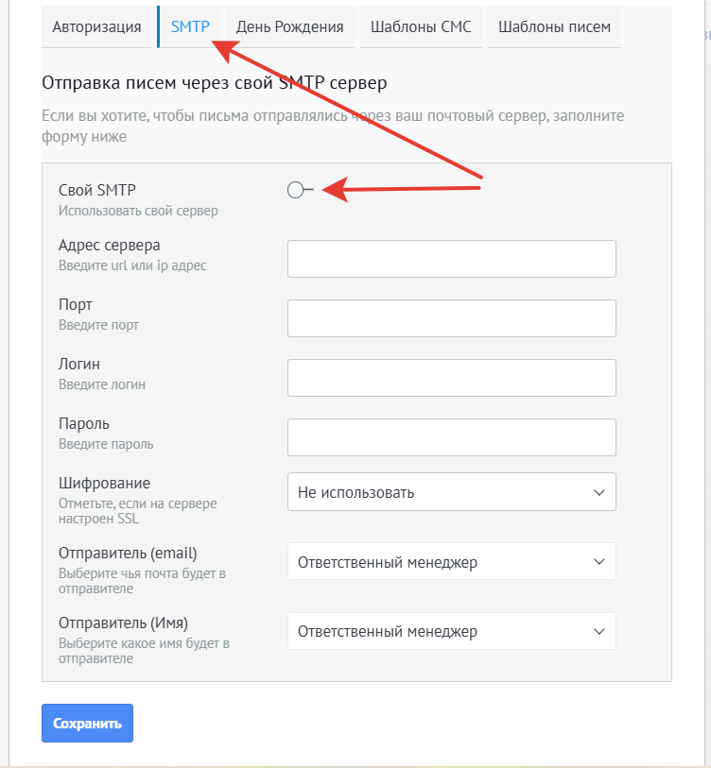Click the Порт input field
711x768 pixels.
pyautogui.click(x=452, y=318)
